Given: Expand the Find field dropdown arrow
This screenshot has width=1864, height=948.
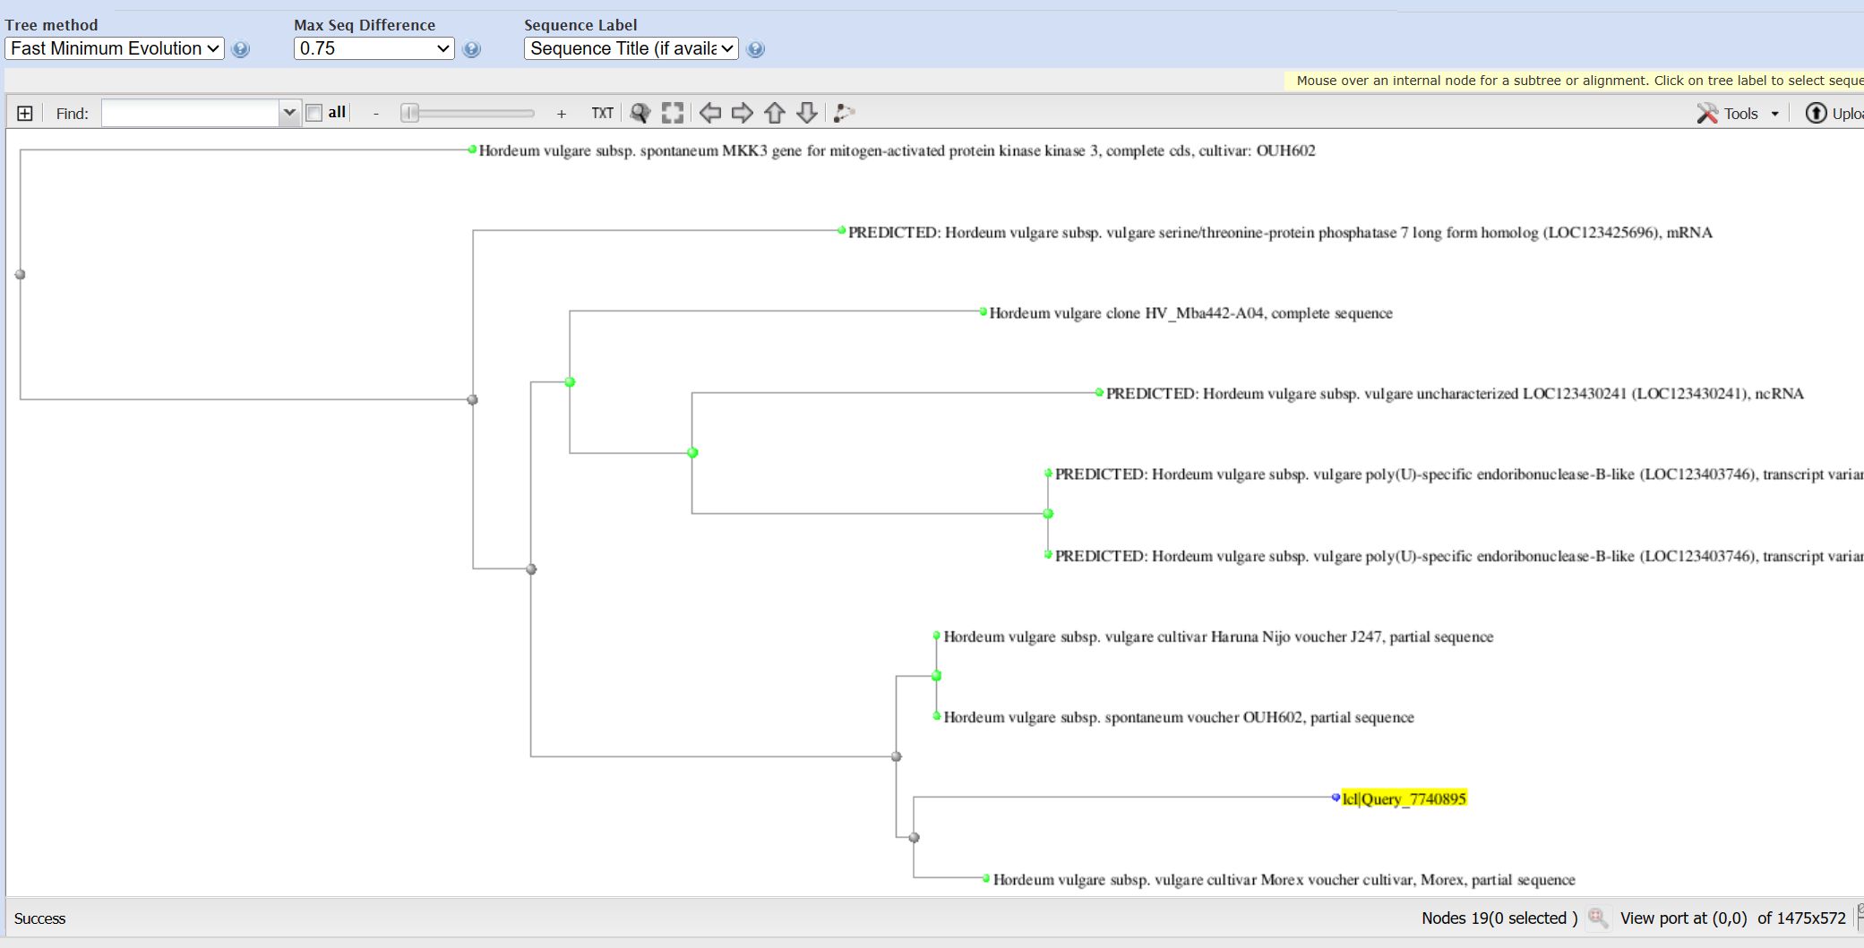Looking at the screenshot, I should tap(289, 113).
